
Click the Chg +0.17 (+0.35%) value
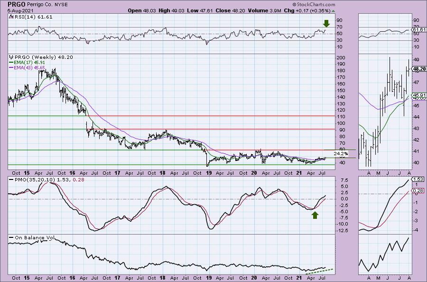[307, 10]
